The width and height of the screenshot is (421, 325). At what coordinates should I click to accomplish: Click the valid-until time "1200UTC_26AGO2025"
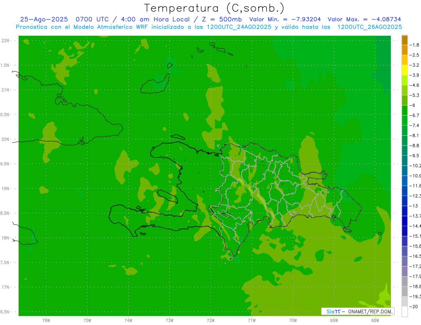point(369,27)
